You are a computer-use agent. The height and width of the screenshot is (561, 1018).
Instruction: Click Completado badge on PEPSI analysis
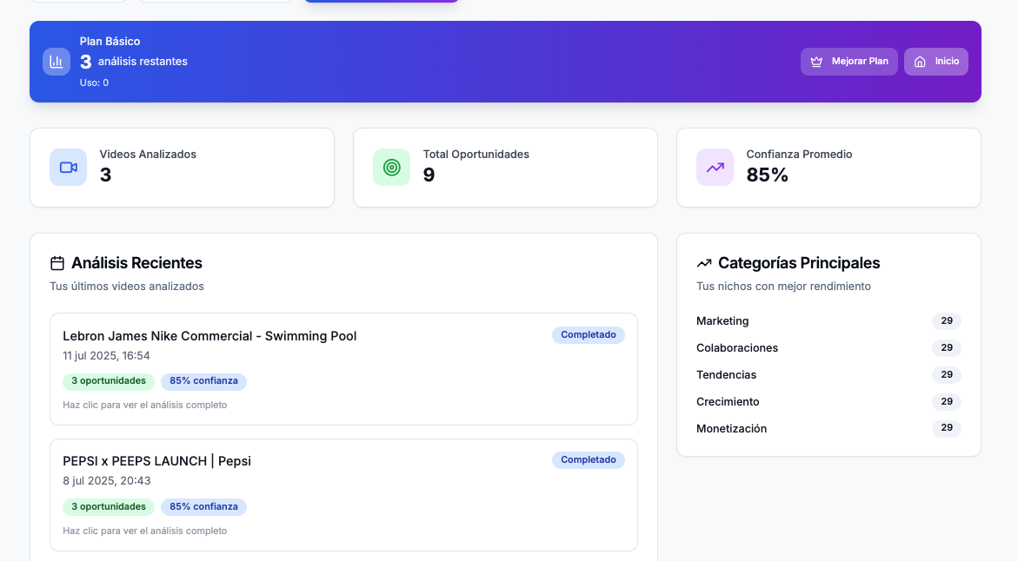589,459
